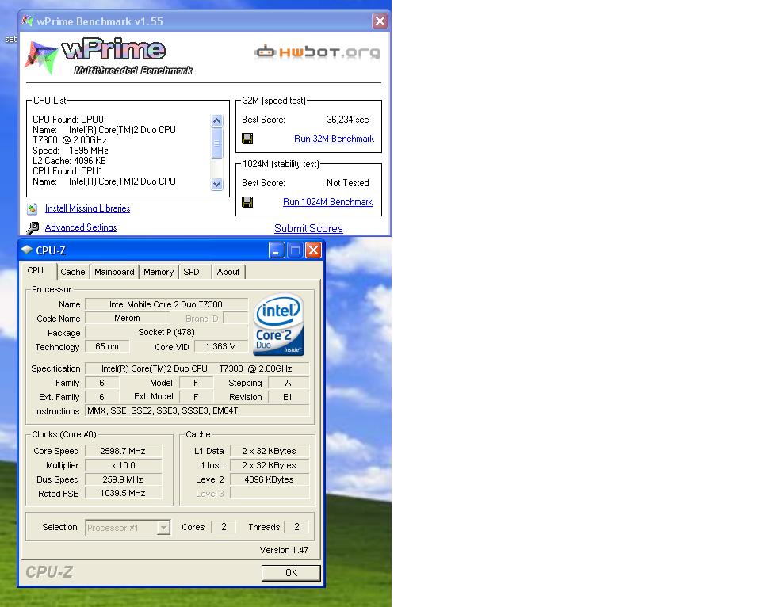Select the CPU tab in CPU-Z
This screenshot has height=607, width=761.
pos(36,271)
